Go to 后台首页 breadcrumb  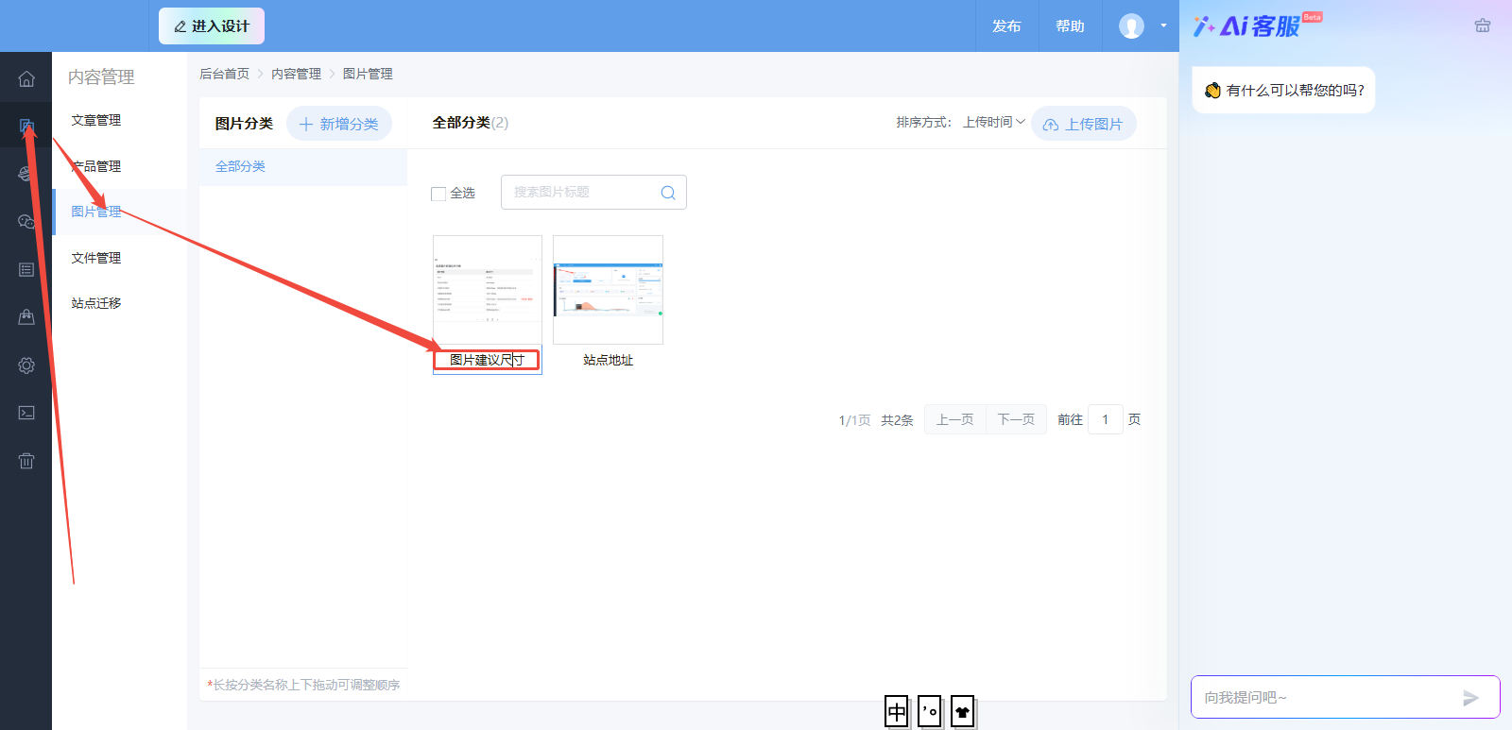pyautogui.click(x=225, y=74)
